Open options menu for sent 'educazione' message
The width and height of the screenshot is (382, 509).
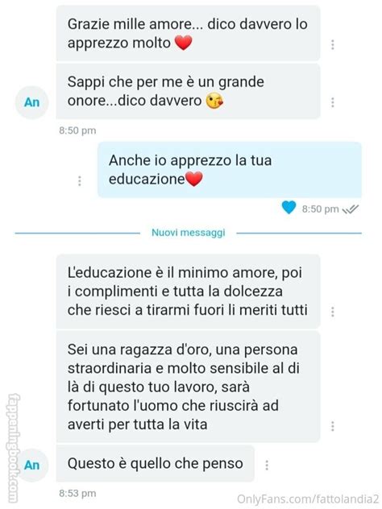click(x=80, y=181)
